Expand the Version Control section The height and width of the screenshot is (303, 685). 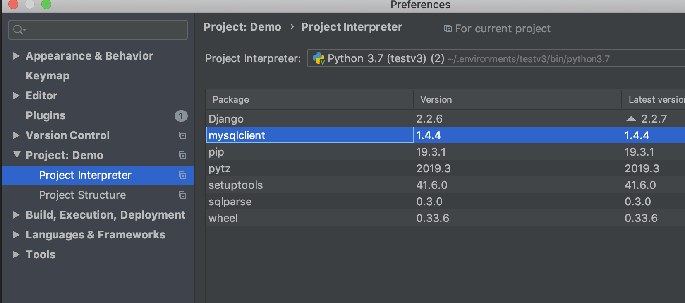(x=16, y=135)
